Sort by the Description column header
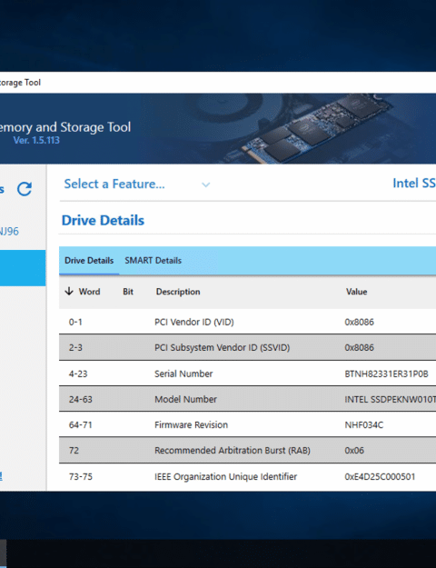This screenshot has width=436, height=568. pyautogui.click(x=178, y=292)
